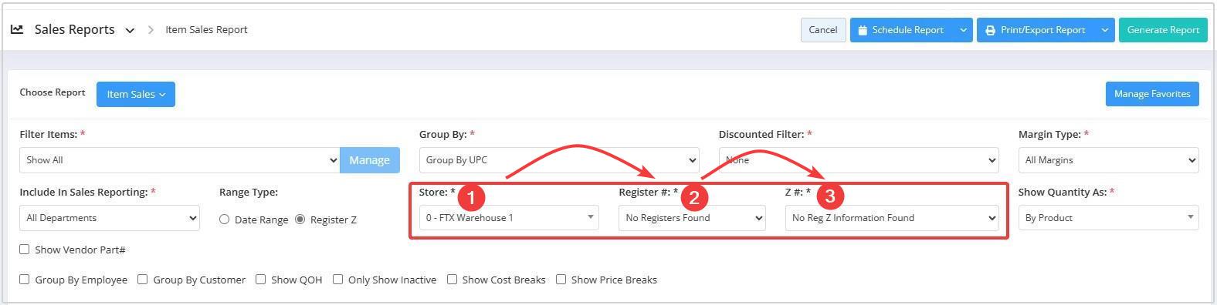
Task: Click the Cancel button
Action: [x=822, y=30]
